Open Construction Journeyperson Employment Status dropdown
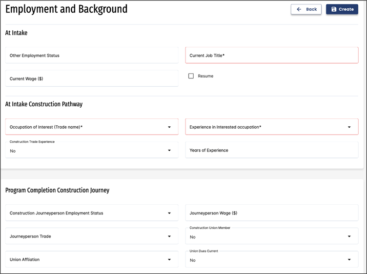Viewport: 367px width, 274px height. point(92,213)
